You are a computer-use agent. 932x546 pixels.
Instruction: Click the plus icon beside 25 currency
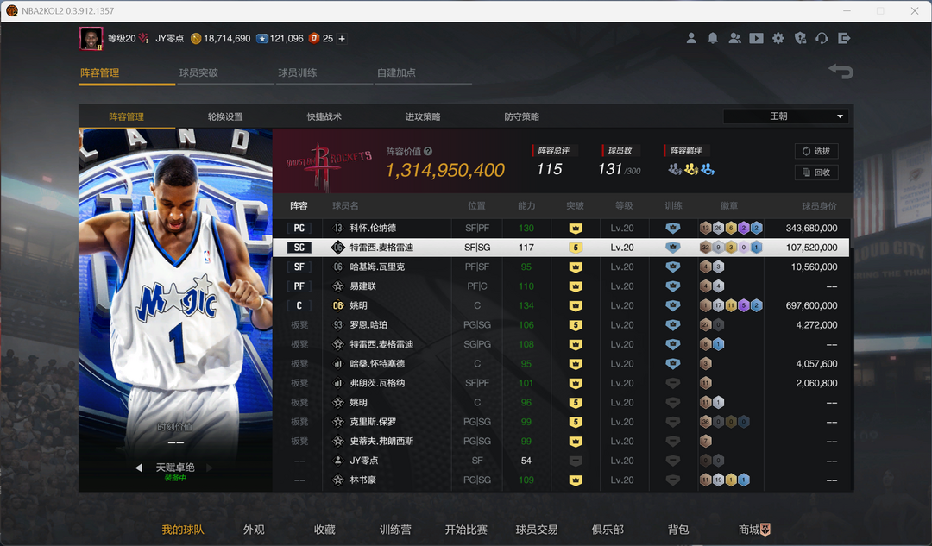click(x=342, y=39)
